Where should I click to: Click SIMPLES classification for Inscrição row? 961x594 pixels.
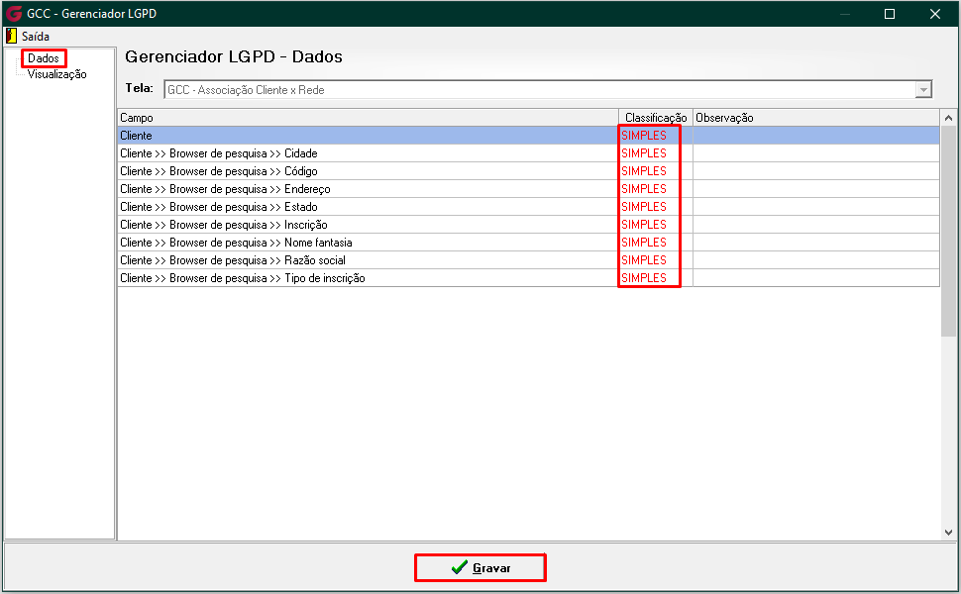coord(644,224)
